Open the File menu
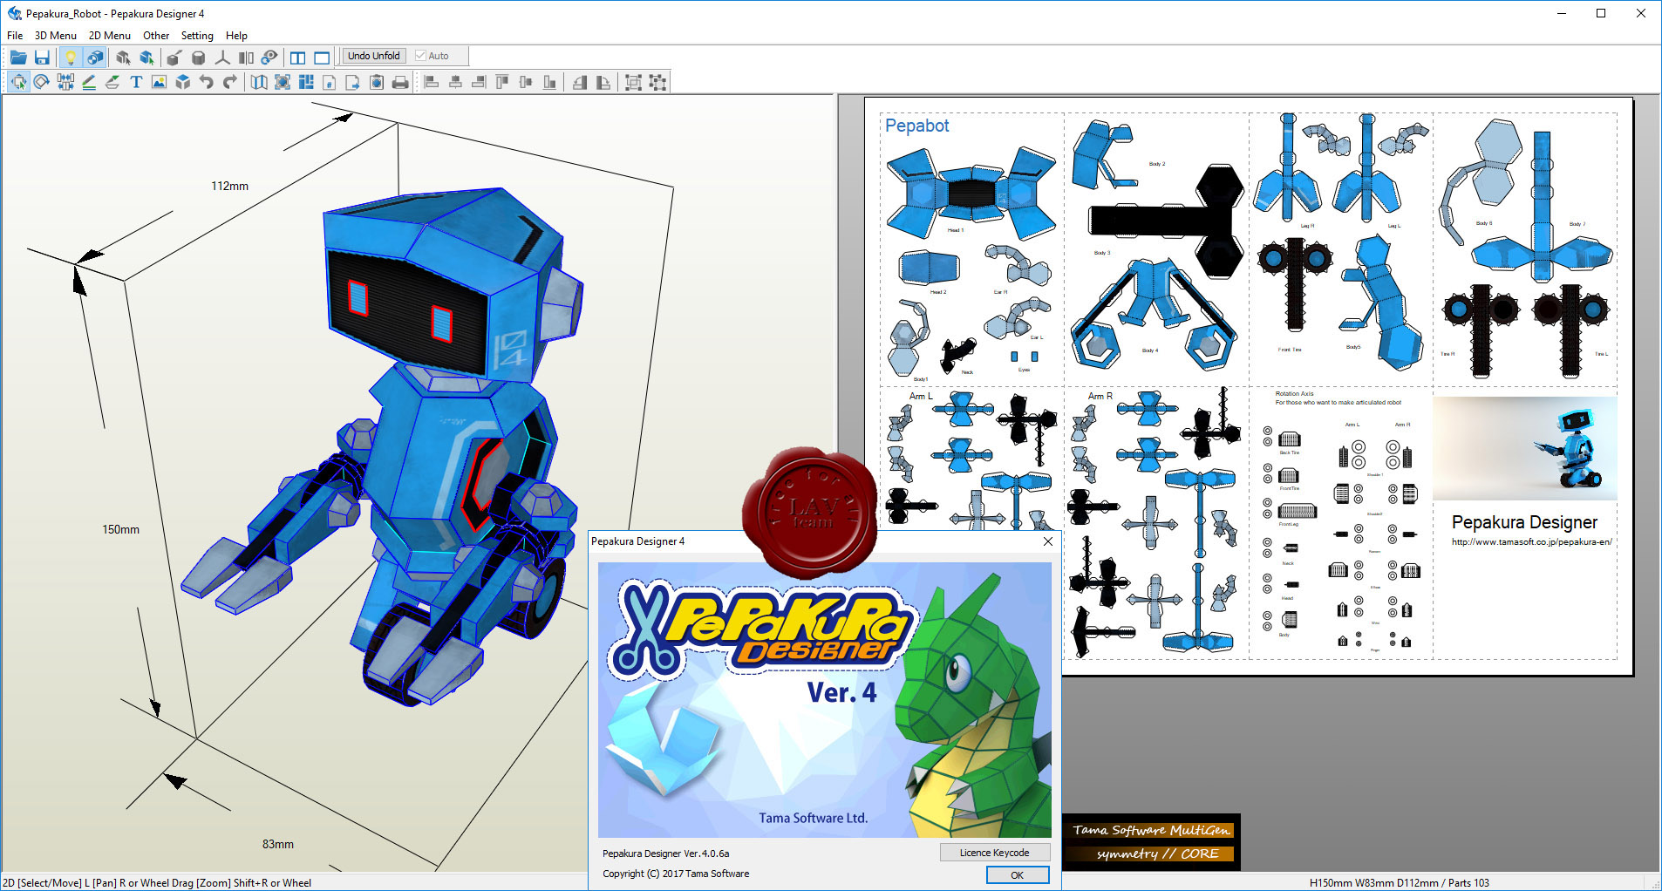Screen dimensions: 1662x891 pos(15,36)
